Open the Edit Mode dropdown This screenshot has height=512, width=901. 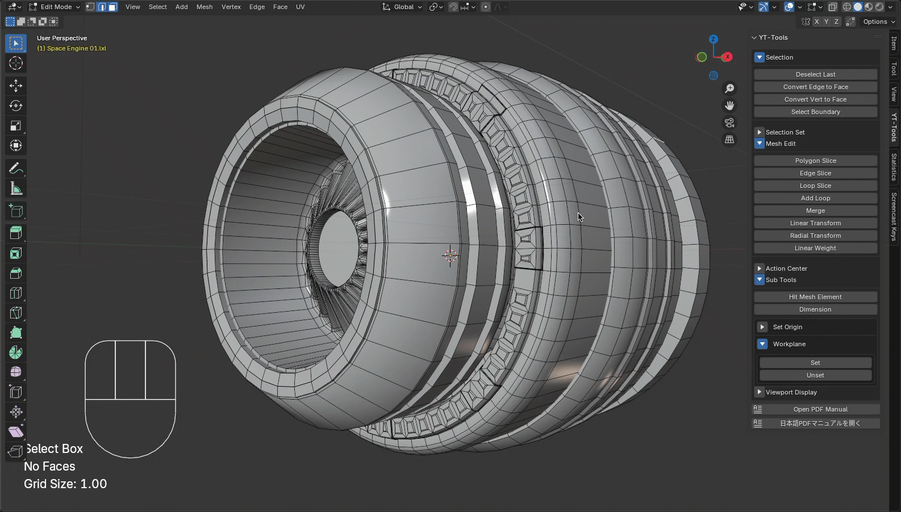coord(55,7)
